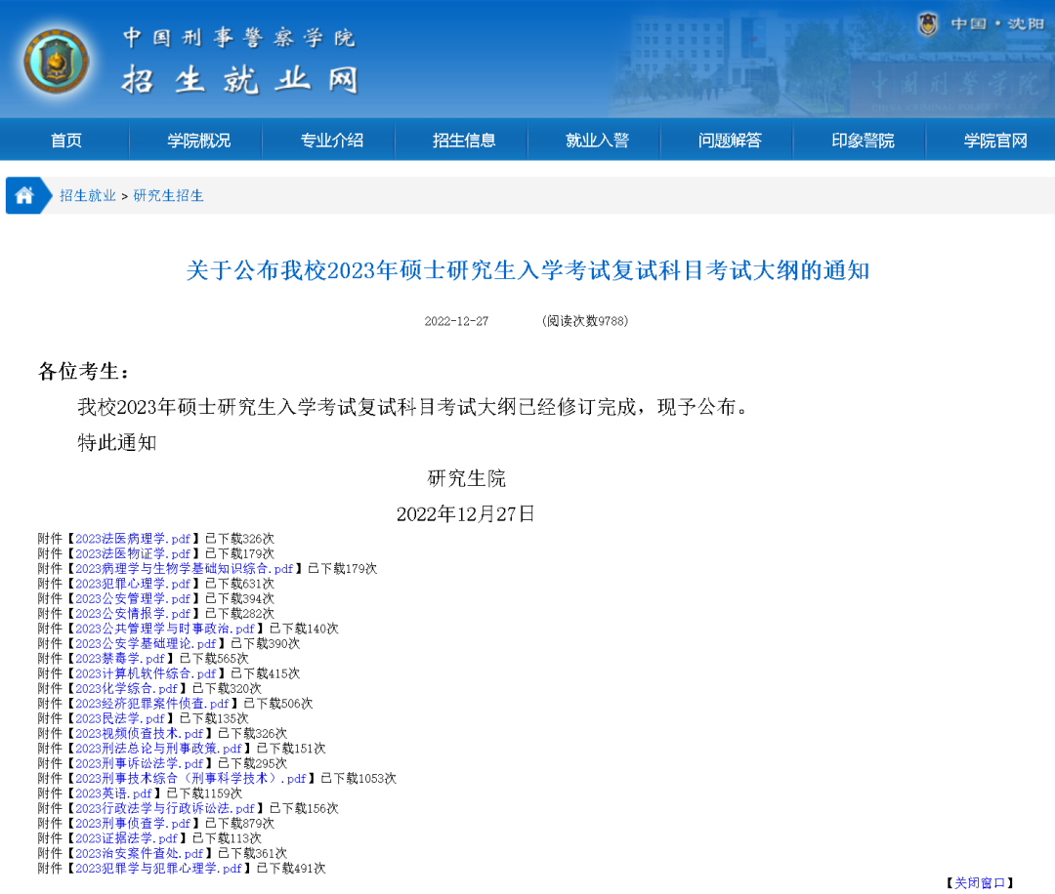Download 2023法医物证学.pdf attachment
The height and width of the screenshot is (894, 1055).
pyautogui.click(x=133, y=554)
